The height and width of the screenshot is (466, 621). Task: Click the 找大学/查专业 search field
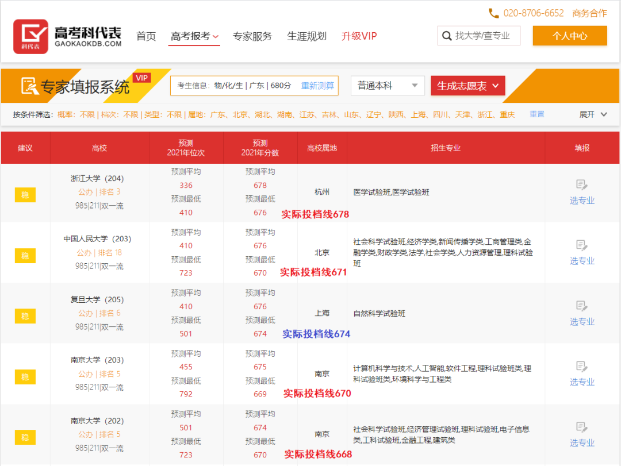pos(479,36)
